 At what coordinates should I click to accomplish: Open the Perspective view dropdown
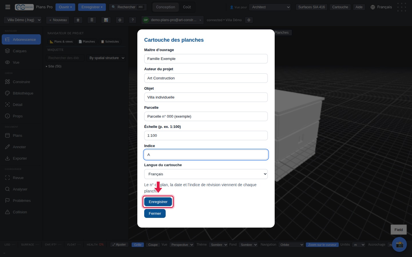[x=182, y=245]
